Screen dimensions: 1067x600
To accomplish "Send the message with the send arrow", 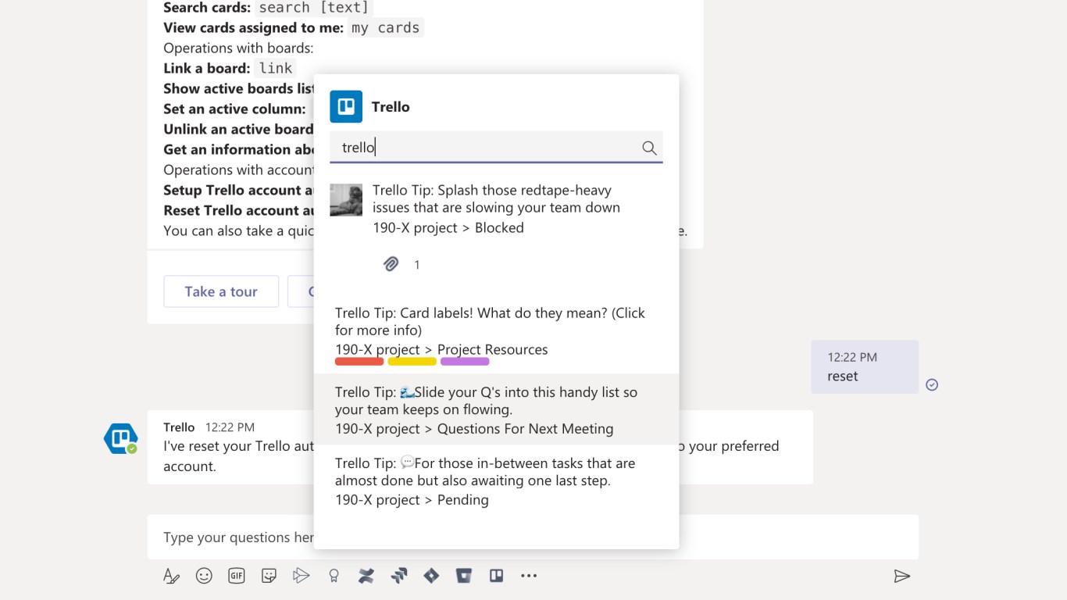I will pos(901,577).
